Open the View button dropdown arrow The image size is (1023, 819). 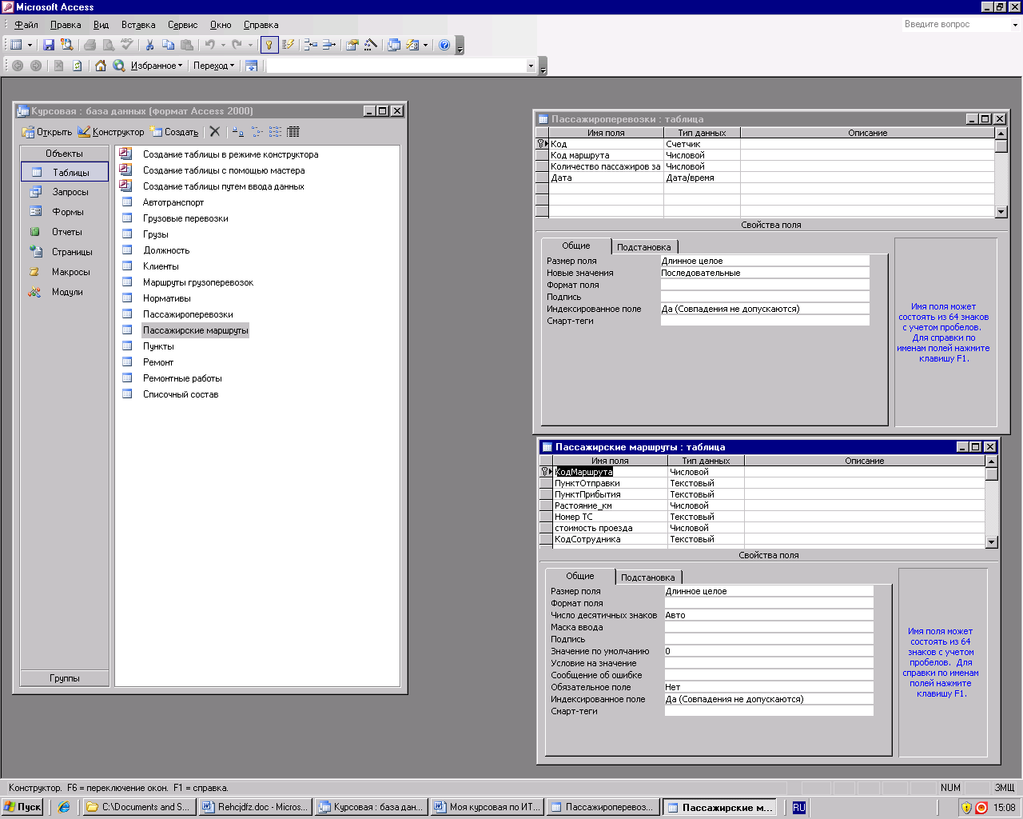pyautogui.click(x=30, y=46)
